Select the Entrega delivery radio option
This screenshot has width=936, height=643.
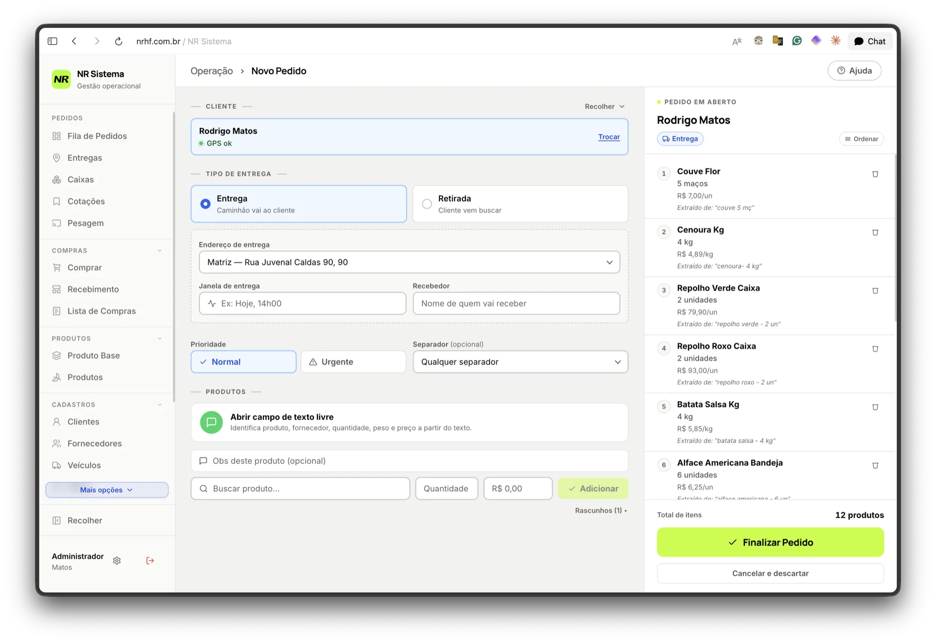click(x=299, y=204)
